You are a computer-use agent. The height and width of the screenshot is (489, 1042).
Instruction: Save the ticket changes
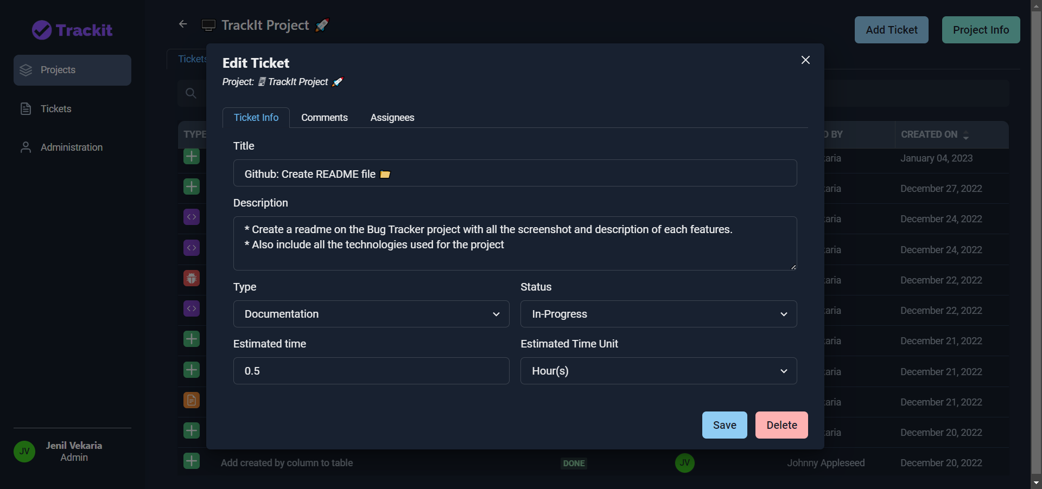tap(725, 425)
